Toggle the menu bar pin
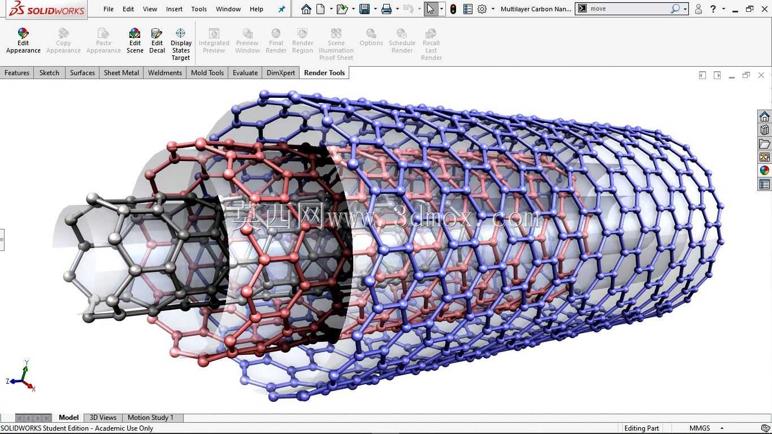772x434 pixels. tap(281, 9)
